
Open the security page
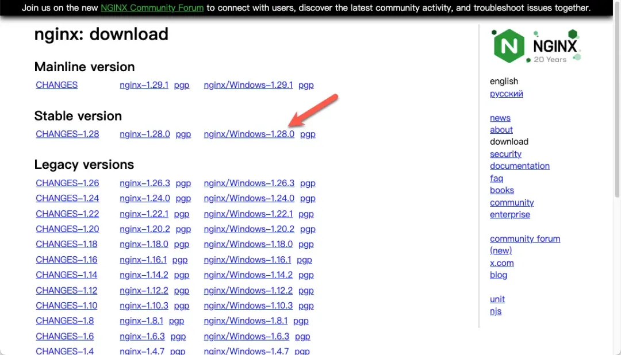(x=505, y=154)
